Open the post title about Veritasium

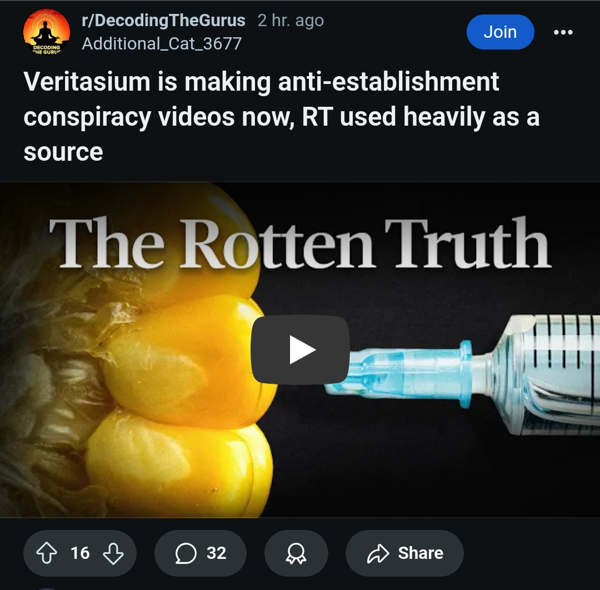click(x=281, y=116)
